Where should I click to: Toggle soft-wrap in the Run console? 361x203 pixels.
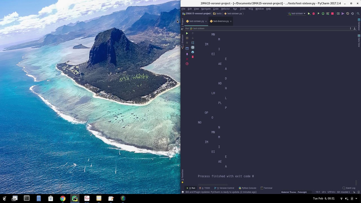[193, 43]
